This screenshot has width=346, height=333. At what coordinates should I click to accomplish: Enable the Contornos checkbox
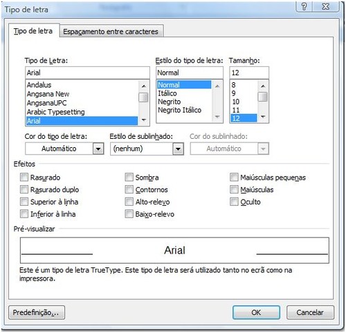(x=129, y=189)
